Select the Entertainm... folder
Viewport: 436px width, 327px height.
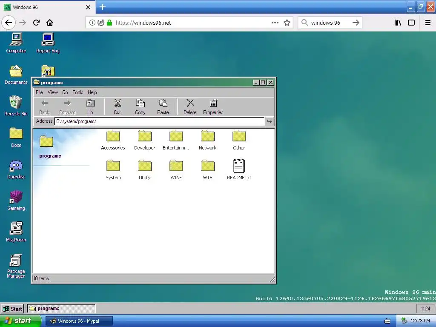click(x=176, y=140)
